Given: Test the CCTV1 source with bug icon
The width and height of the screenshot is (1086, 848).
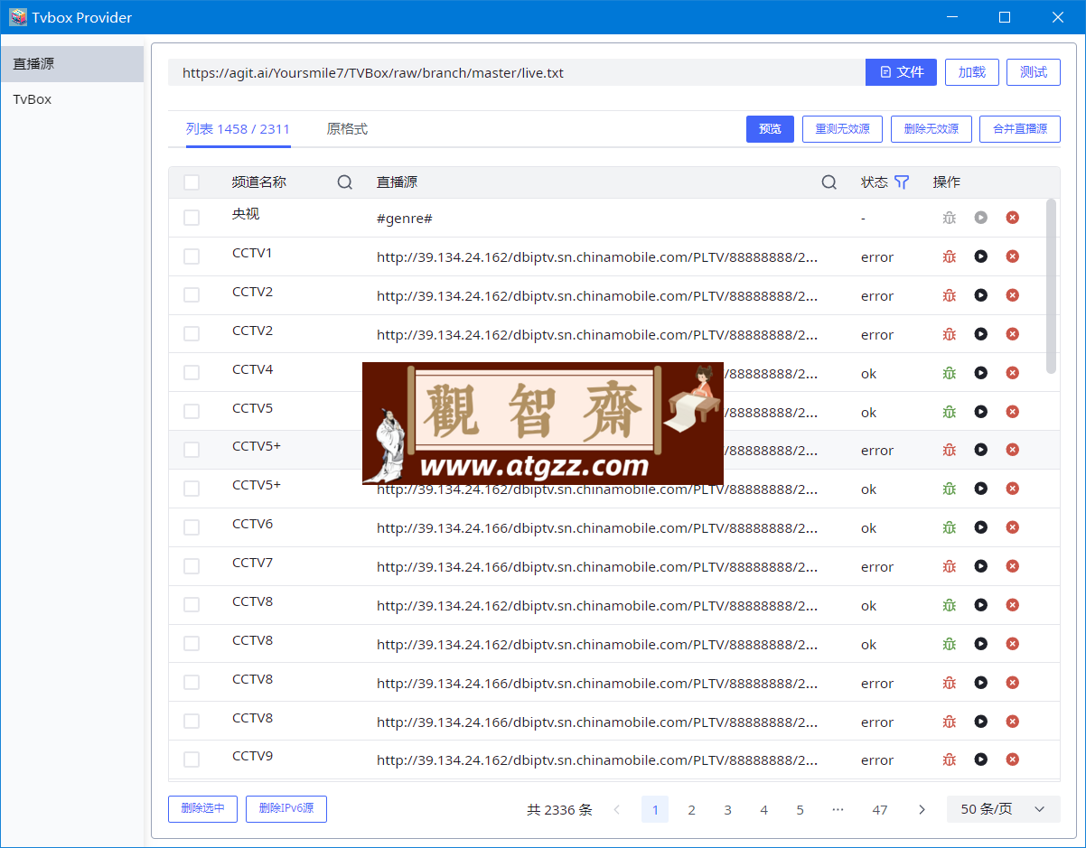Looking at the screenshot, I should (x=949, y=256).
